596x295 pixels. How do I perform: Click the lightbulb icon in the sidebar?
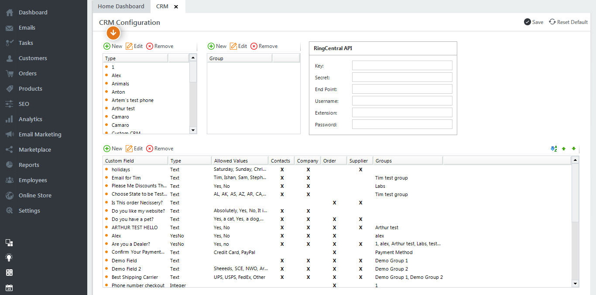coord(9,258)
